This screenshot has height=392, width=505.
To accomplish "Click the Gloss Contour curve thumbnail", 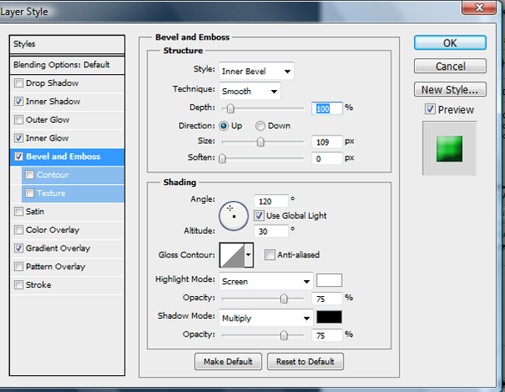I will [x=232, y=255].
